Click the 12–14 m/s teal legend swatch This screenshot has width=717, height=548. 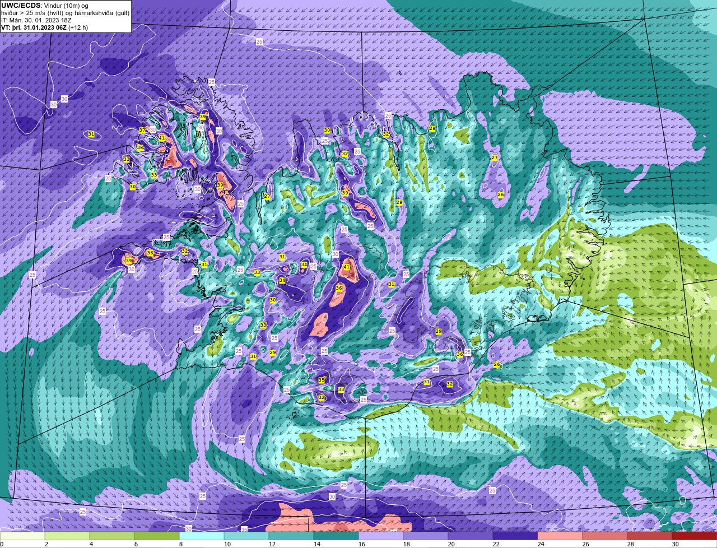click(291, 536)
